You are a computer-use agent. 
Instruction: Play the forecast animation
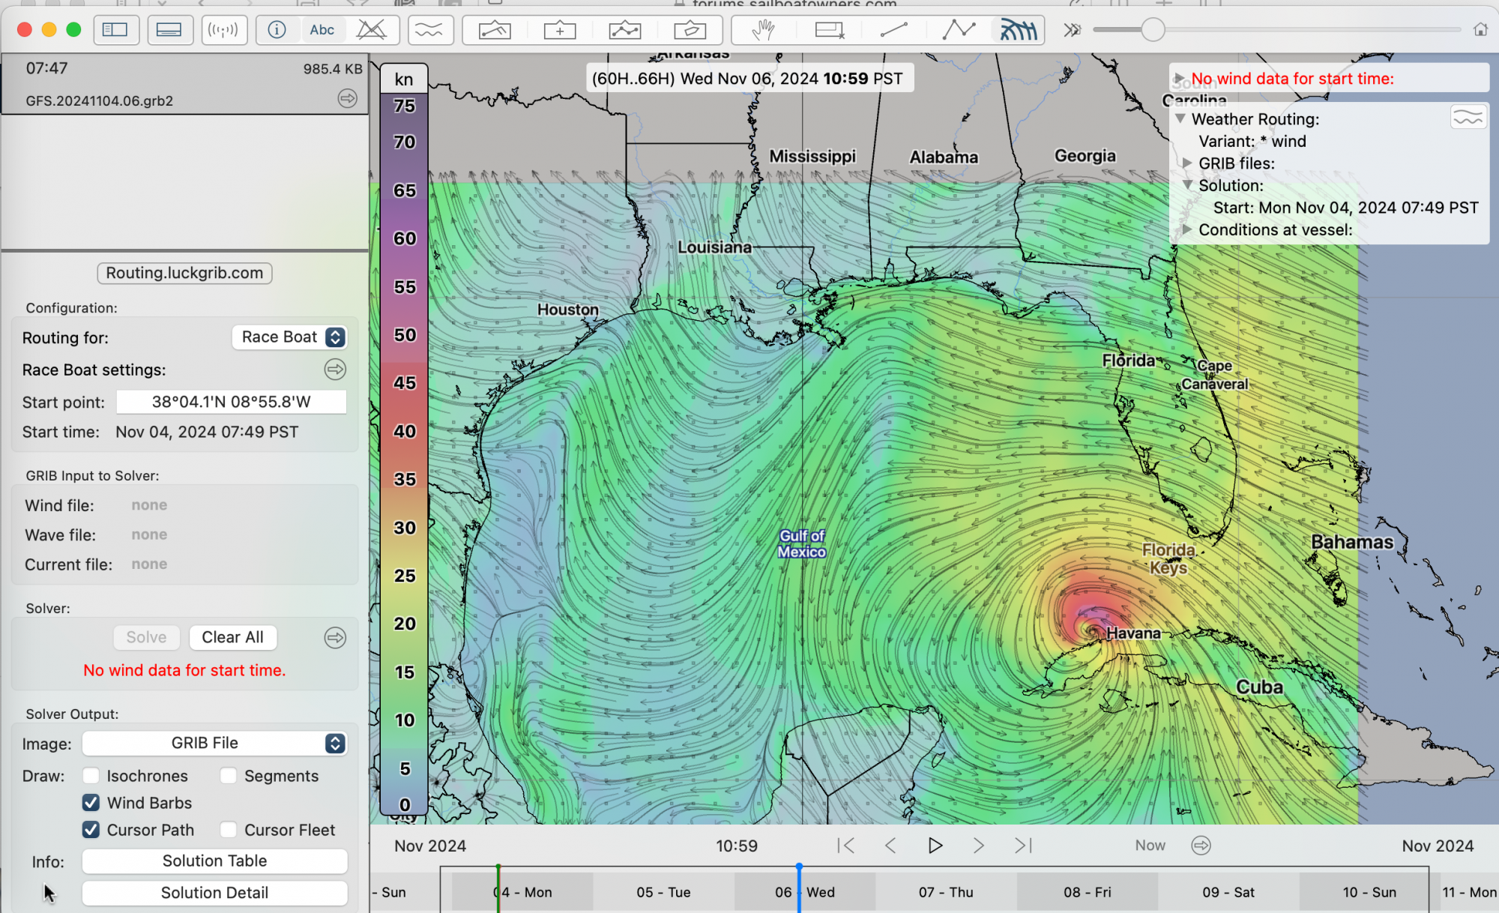pyautogui.click(x=935, y=846)
